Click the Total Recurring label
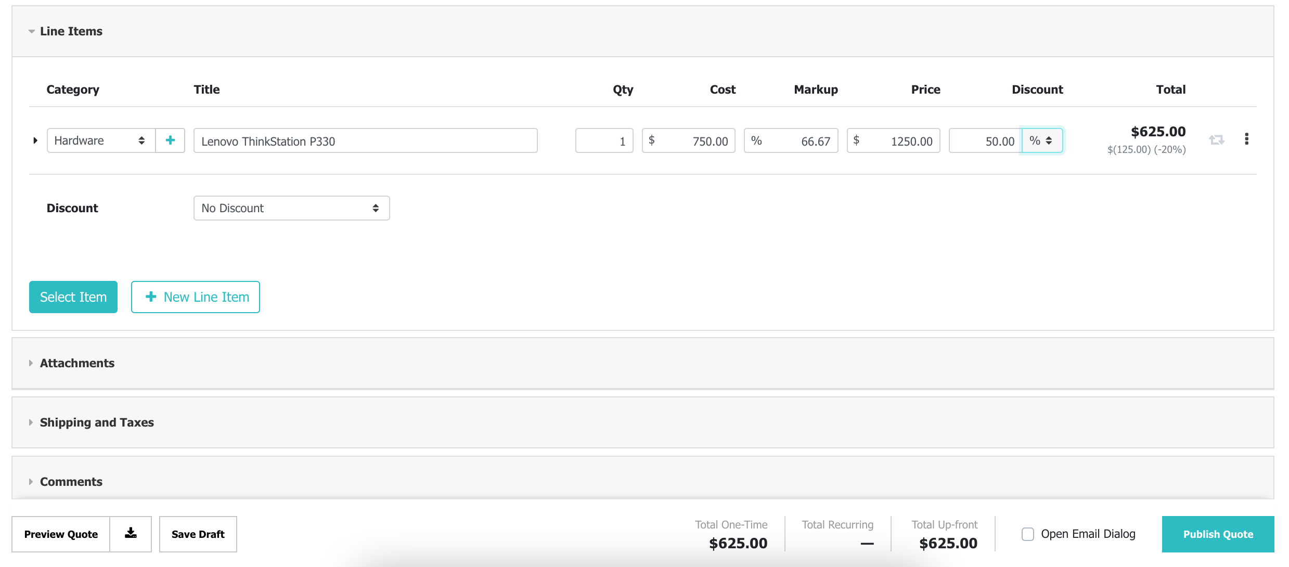 (x=837, y=525)
